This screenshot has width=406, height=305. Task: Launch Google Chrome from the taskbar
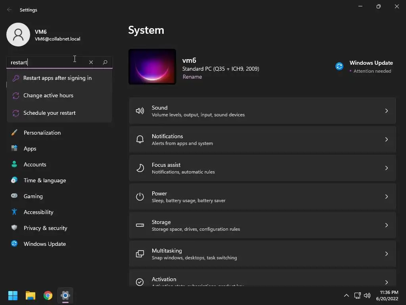pos(48,295)
